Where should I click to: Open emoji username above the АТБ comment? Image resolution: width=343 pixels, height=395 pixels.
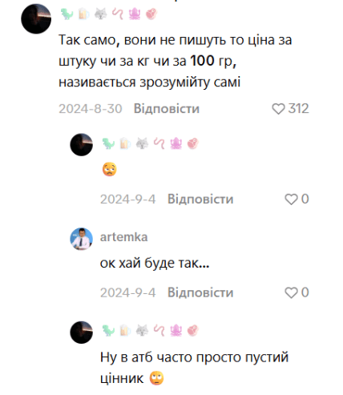151,330
